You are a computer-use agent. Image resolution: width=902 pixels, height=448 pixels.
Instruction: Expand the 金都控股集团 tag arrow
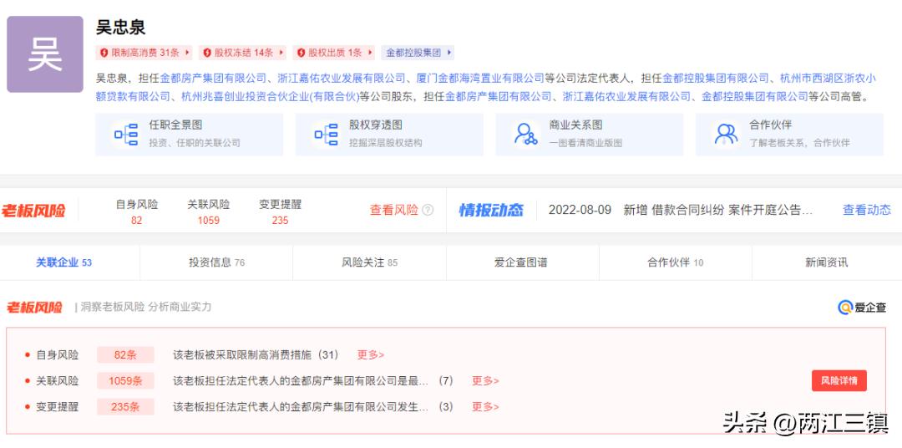pos(448,53)
